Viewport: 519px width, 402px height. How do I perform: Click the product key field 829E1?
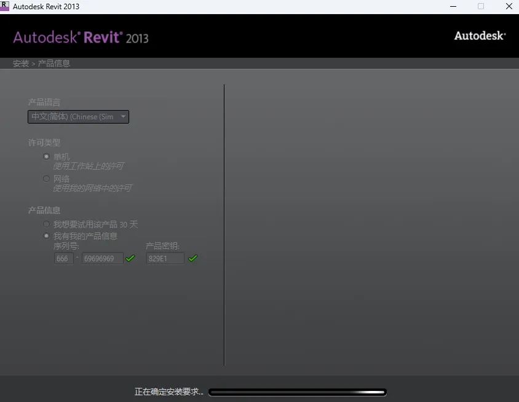[x=165, y=258]
